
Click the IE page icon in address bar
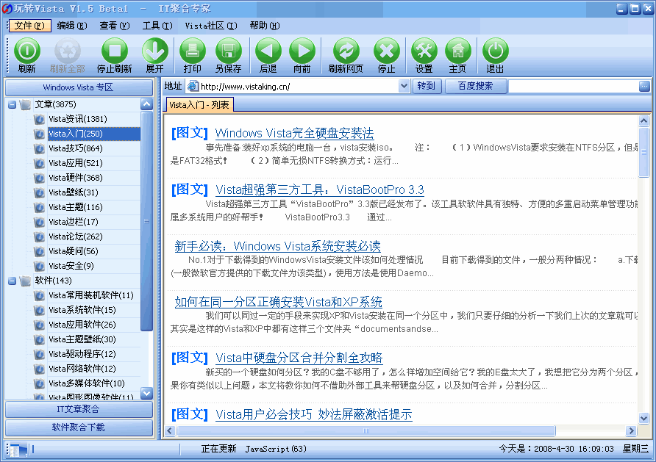coord(193,87)
